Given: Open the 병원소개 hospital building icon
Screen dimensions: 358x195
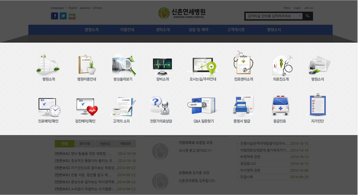Looking at the screenshot, I should click(x=48, y=64).
